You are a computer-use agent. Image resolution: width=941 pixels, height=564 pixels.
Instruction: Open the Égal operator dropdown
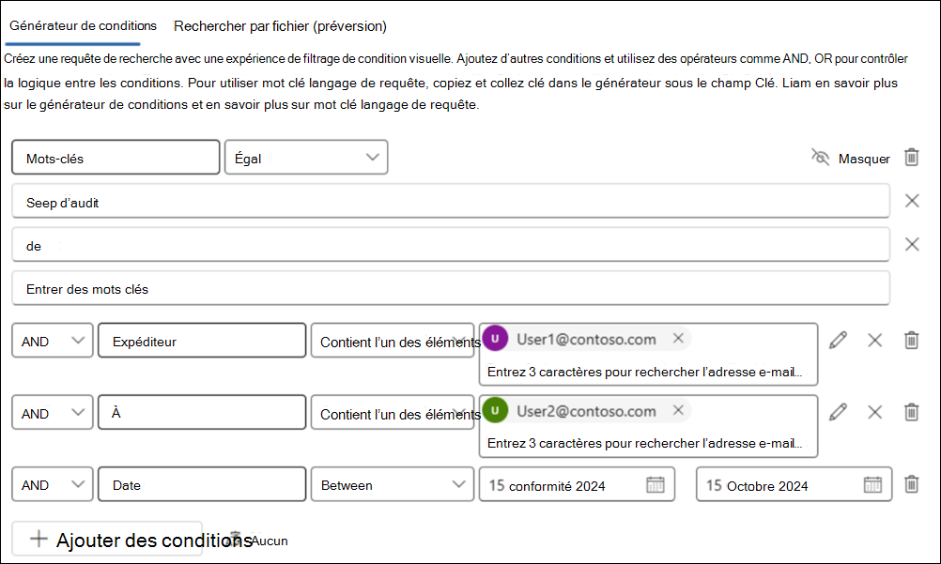tap(305, 157)
